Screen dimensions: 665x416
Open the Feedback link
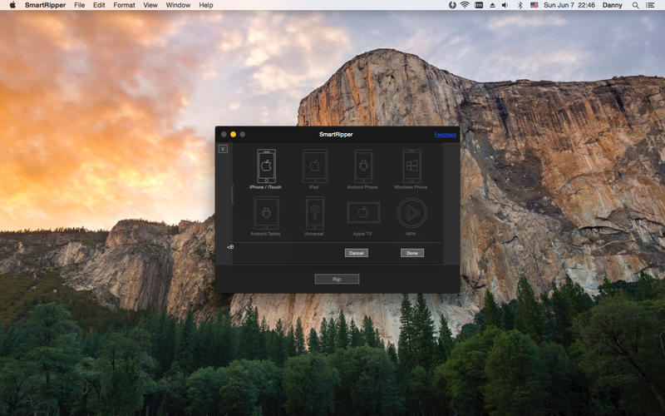(445, 135)
